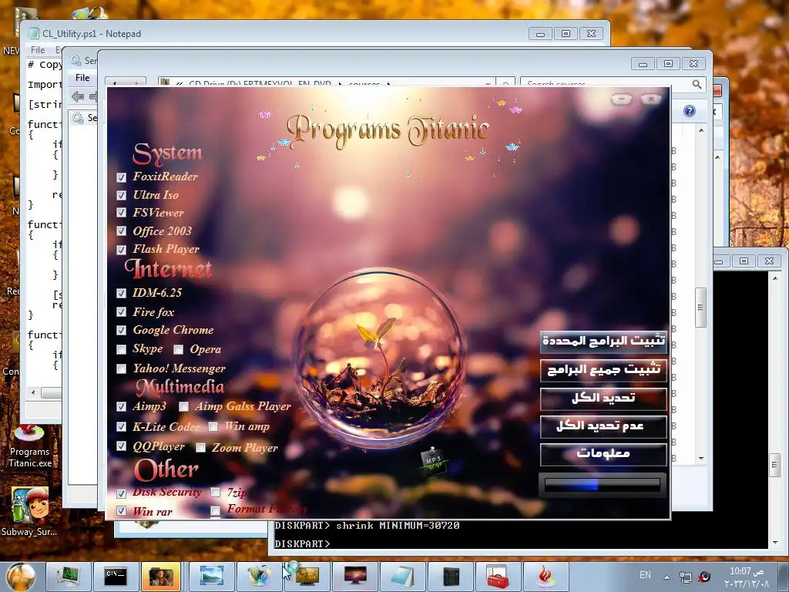Screen dimensions: 789x592
Task: Uncheck the FoxitReader checkbox
Action: (121, 177)
